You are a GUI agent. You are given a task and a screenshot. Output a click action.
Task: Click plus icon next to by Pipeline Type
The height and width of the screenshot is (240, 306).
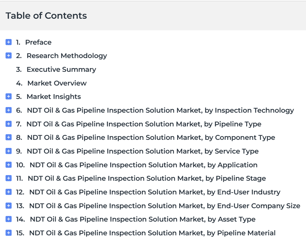click(8, 124)
